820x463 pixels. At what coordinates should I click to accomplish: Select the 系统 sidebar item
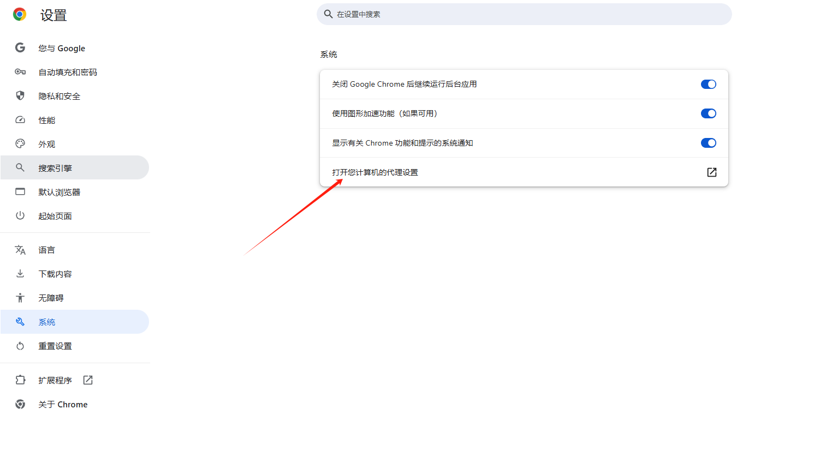pyautogui.click(x=75, y=322)
